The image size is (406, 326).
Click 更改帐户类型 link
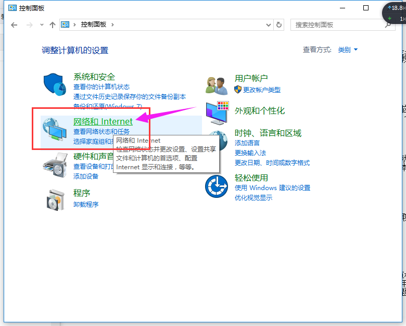click(x=261, y=90)
